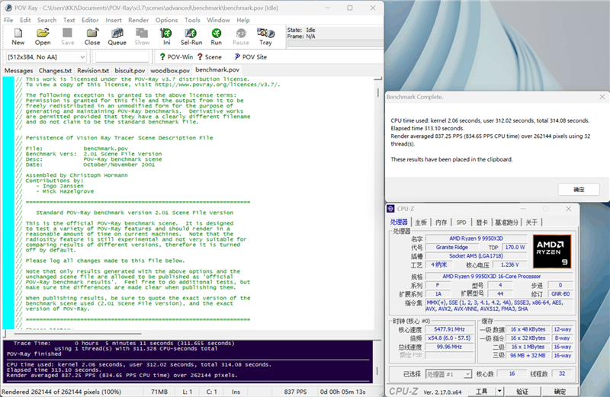Open the render Queue icon
Screen dimensions: 610x397
117,37
